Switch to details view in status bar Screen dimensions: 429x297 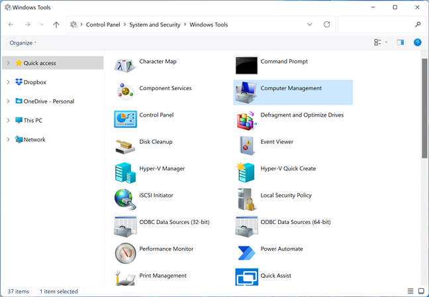coord(410,291)
